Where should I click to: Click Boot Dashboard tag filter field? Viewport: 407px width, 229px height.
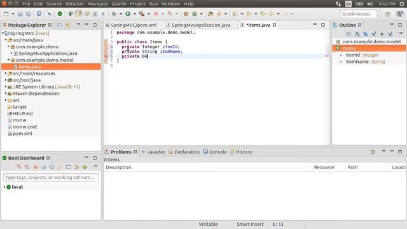(51, 177)
